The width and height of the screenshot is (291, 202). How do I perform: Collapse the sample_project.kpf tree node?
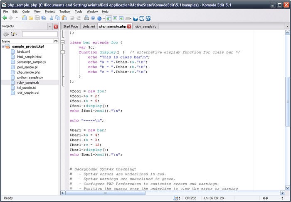(x=3, y=46)
